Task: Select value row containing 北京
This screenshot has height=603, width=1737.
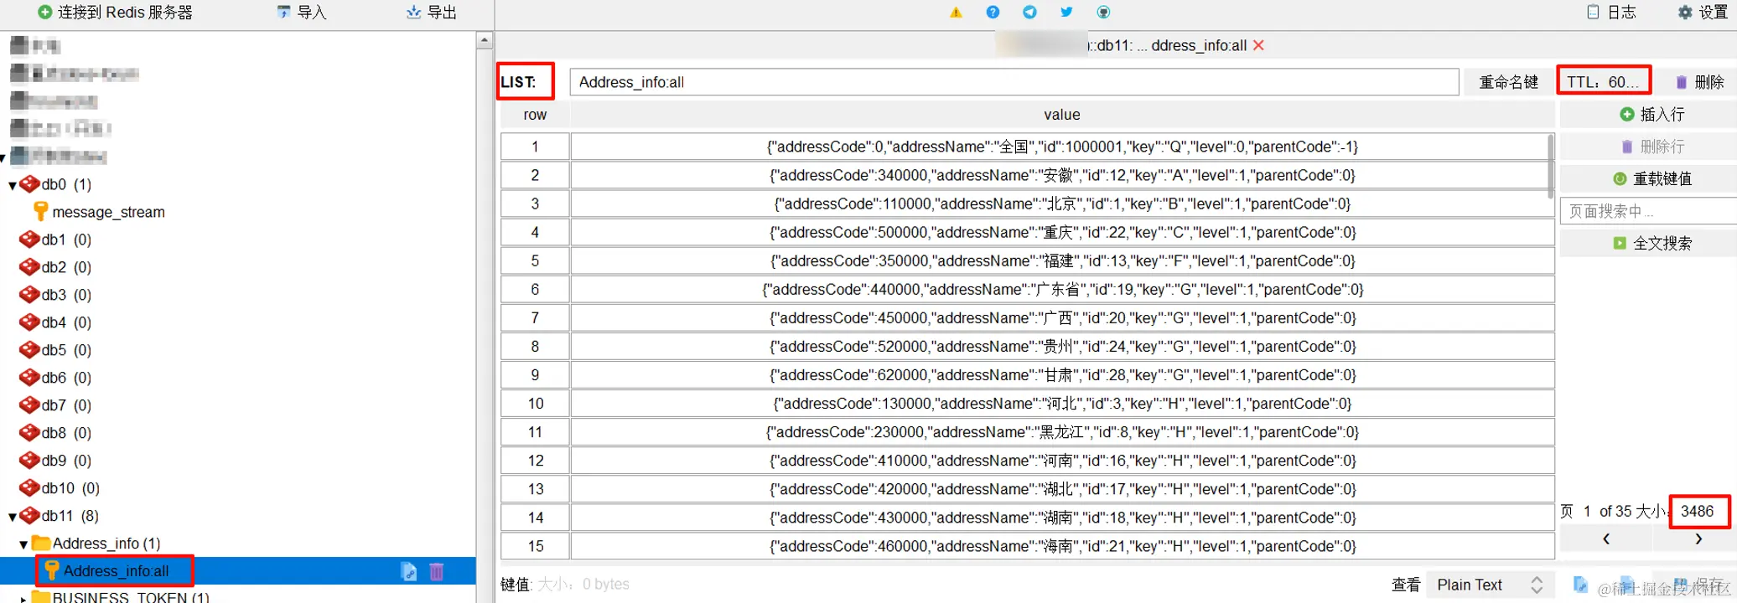Action: [x=1062, y=204]
